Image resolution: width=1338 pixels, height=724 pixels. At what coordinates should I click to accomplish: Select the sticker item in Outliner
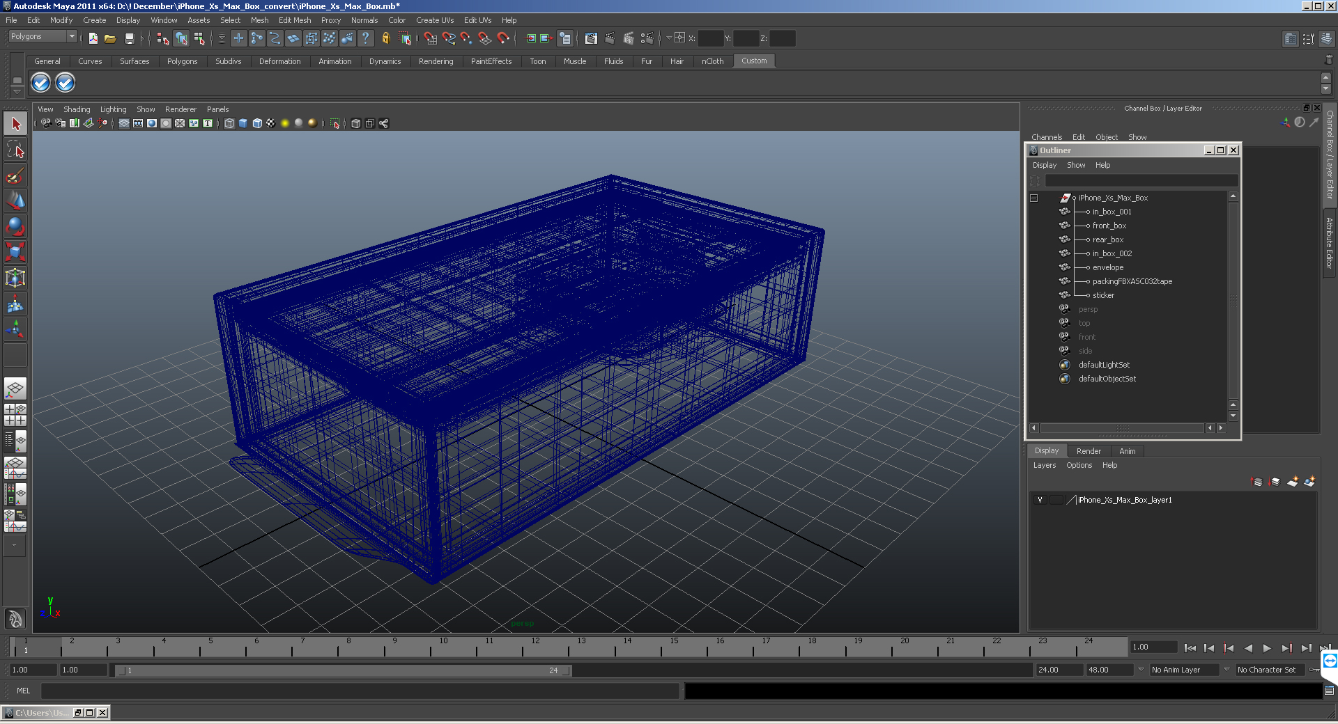tap(1103, 295)
